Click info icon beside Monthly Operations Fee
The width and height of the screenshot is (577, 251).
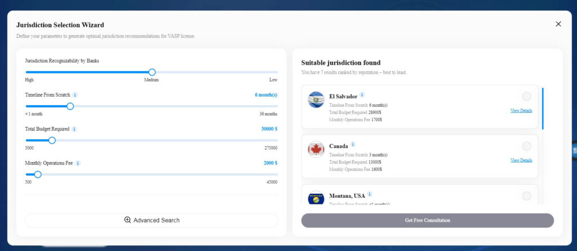pyautogui.click(x=78, y=163)
